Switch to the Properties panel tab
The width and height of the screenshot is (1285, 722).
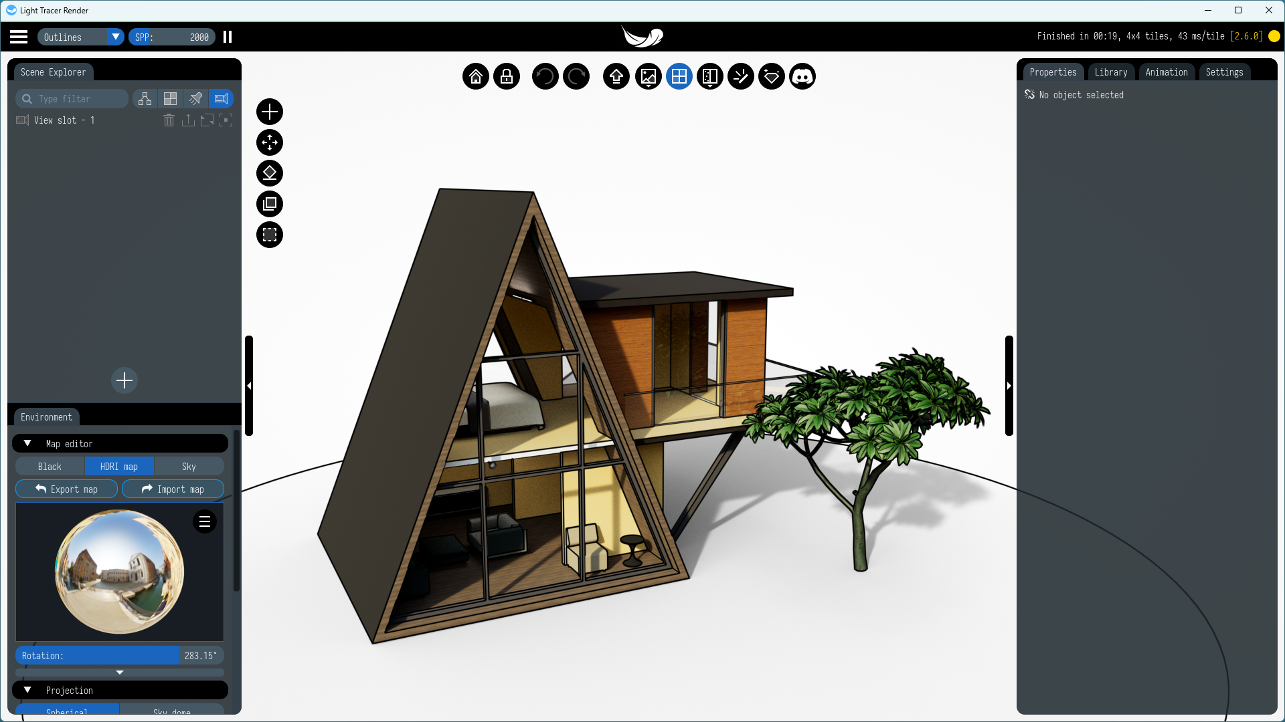(1053, 72)
